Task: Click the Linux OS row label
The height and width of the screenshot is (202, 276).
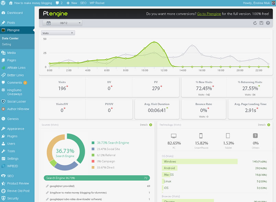Action: click(x=168, y=181)
